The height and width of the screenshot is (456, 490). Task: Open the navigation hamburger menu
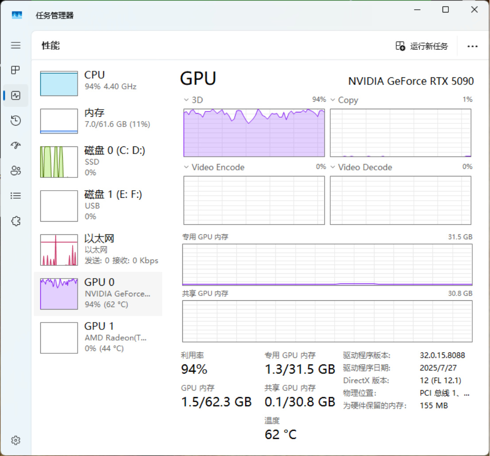(16, 45)
